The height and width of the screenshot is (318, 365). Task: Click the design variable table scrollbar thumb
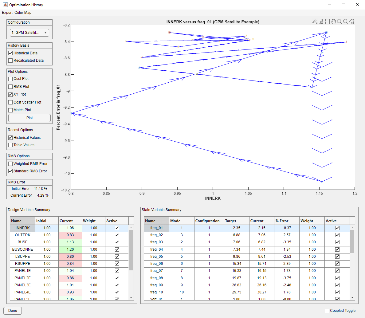click(x=131, y=250)
